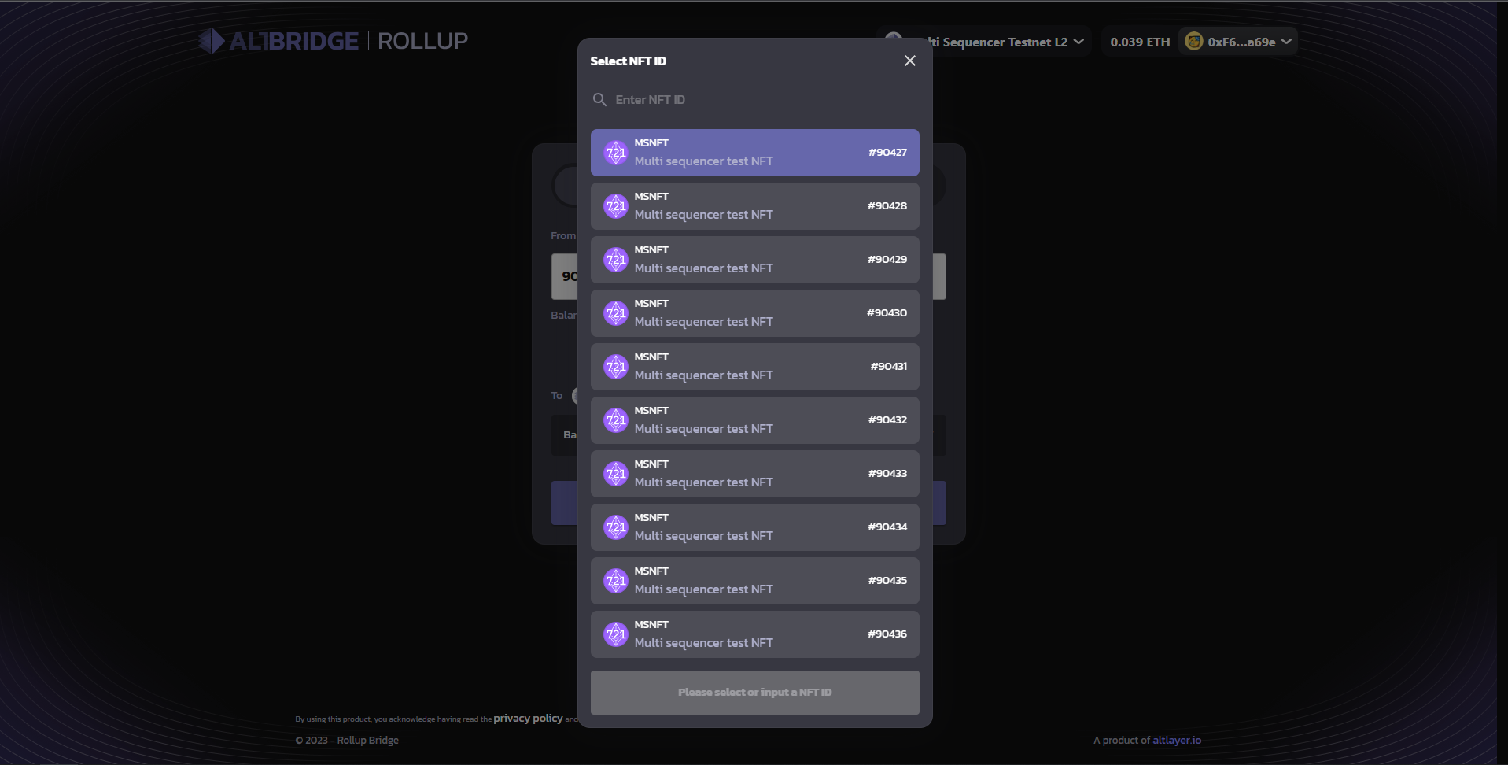Click the Enter NFT ID search field
The image size is (1508, 765).
pyautogui.click(x=755, y=100)
